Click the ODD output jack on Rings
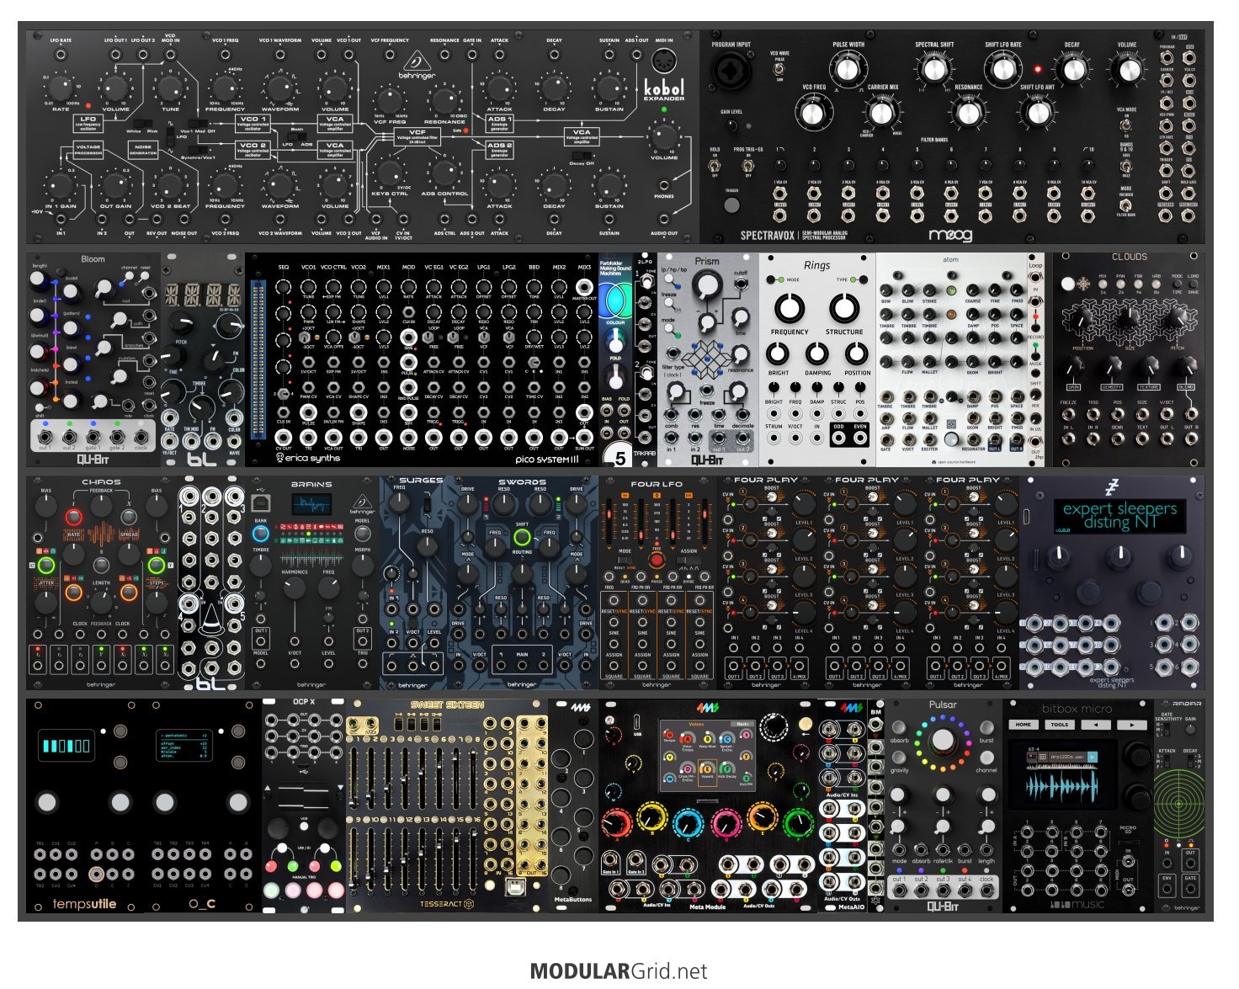Image resolution: width=1239 pixels, height=989 pixels. (838, 439)
